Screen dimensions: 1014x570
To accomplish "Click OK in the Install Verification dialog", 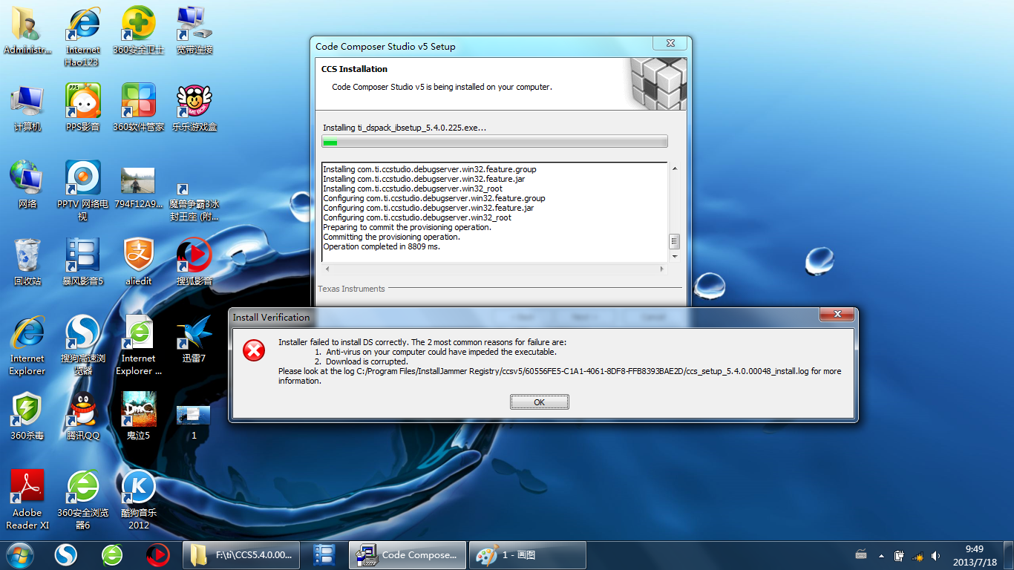I will point(540,402).
